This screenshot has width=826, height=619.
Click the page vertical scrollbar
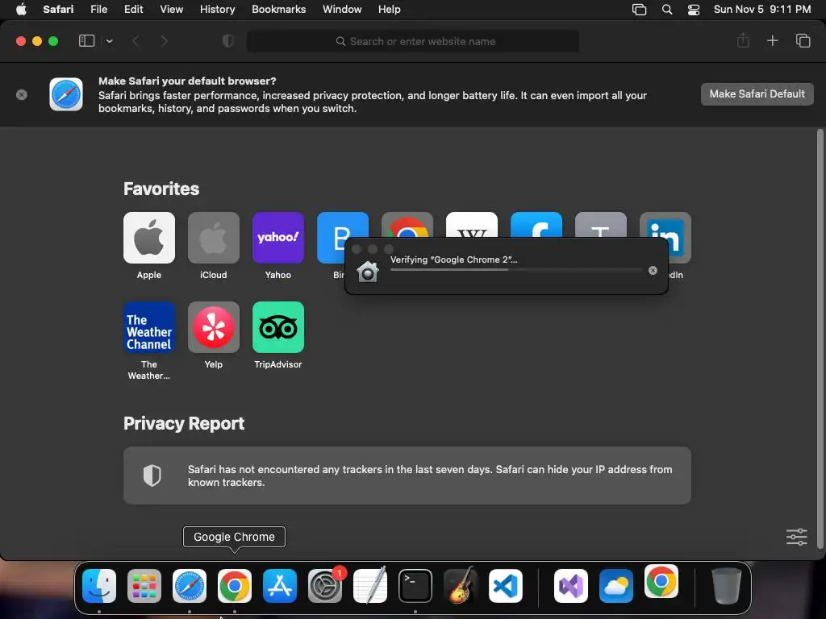pyautogui.click(x=820, y=339)
